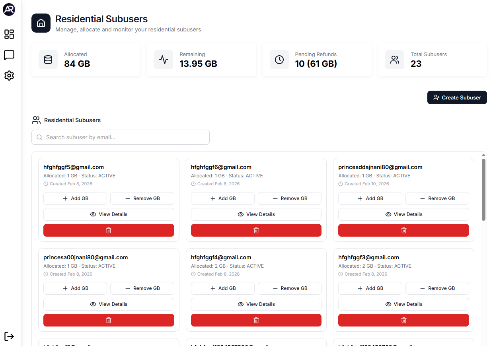Delete subuser hfghfggf6@gmail.com

(x=256, y=230)
